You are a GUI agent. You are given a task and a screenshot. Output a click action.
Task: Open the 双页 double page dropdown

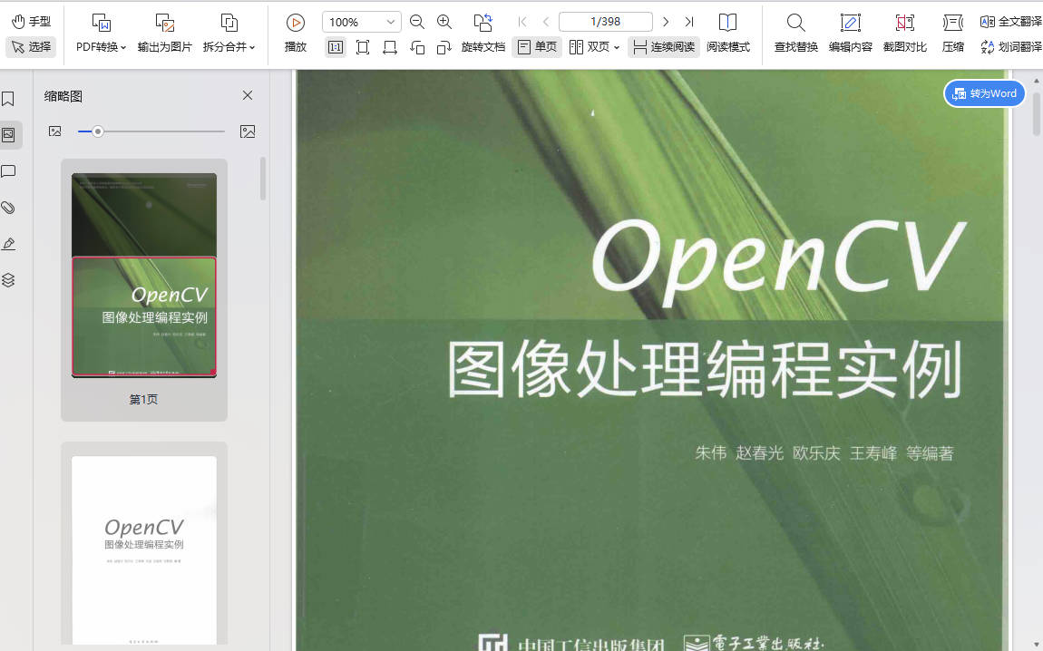pos(595,47)
